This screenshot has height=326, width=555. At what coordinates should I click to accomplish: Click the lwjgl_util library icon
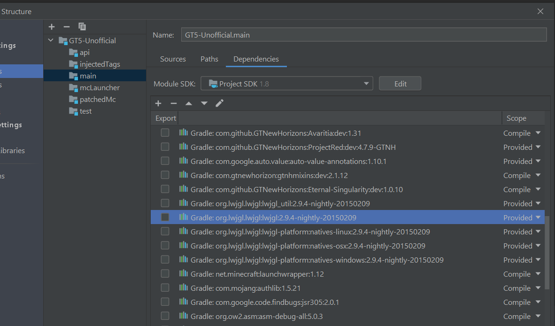[x=183, y=203]
